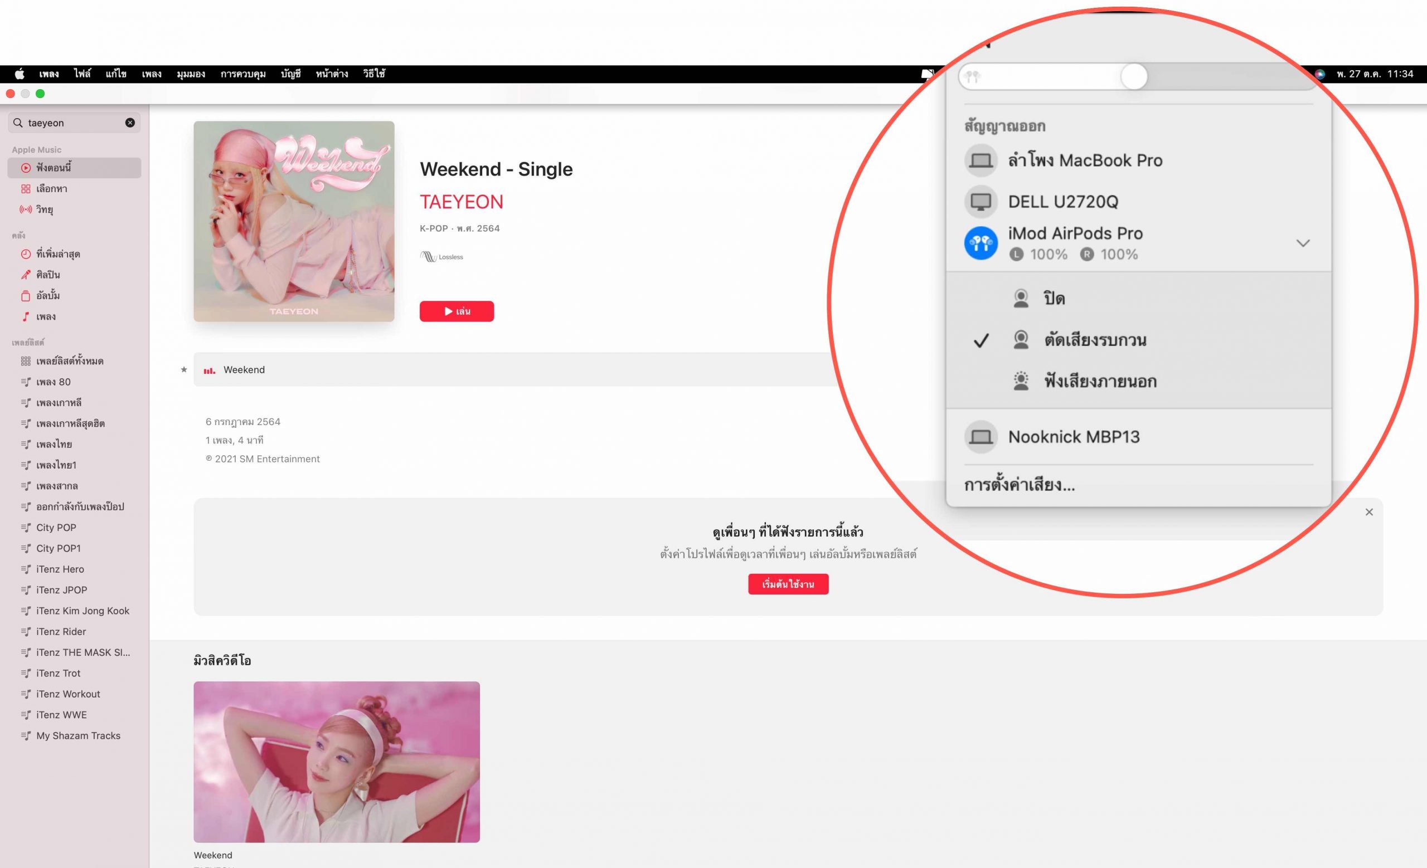
Task: Click the Listen Now (ฟังตอนนี้) sidebar icon
Action: coord(26,168)
